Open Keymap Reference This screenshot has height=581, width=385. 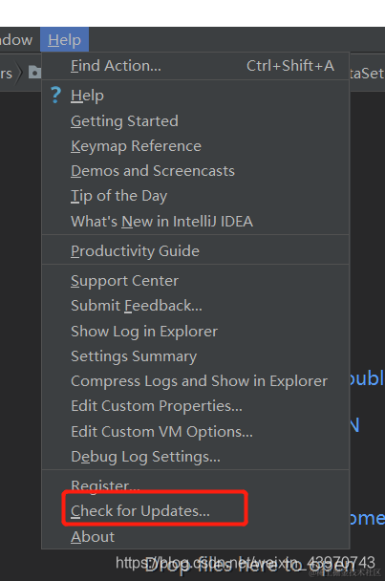coord(196,146)
